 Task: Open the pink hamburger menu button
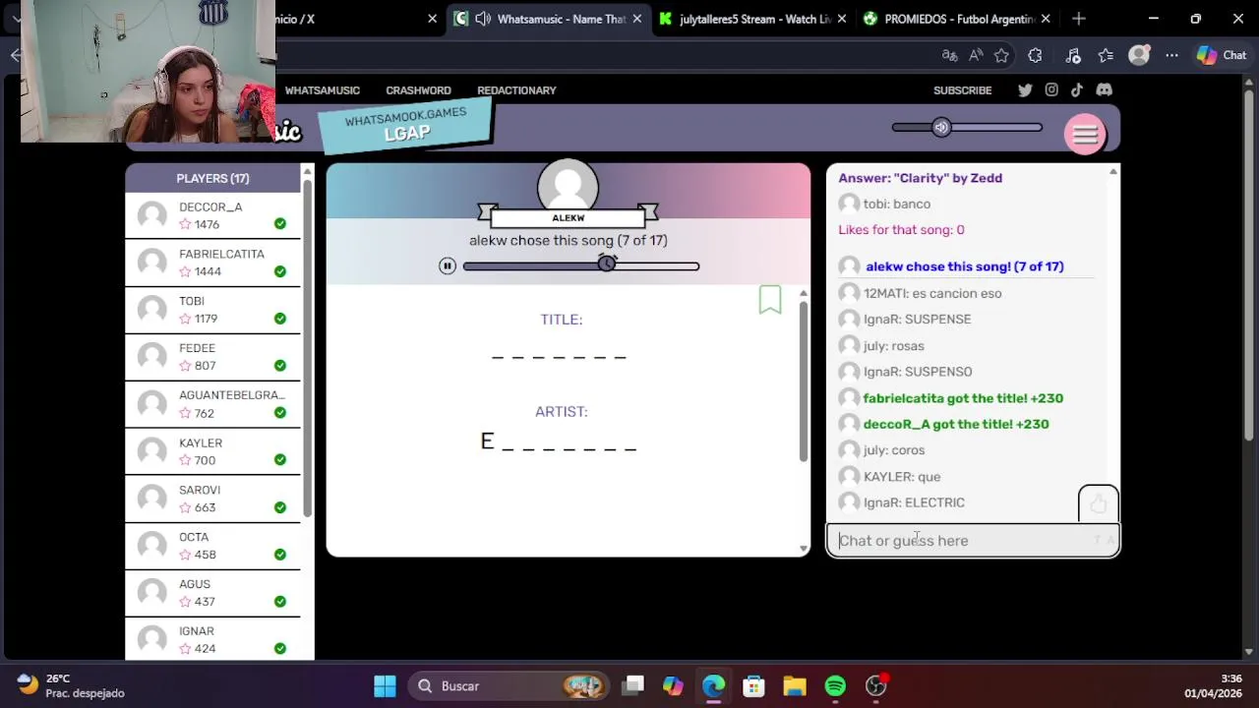(x=1085, y=135)
